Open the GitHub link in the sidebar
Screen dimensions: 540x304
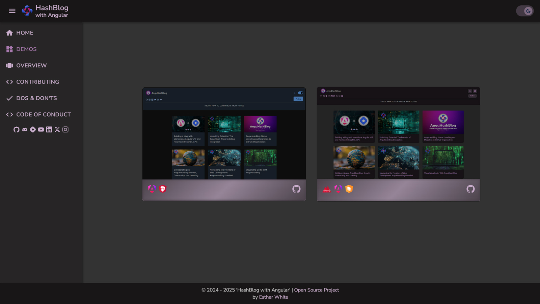[17, 130]
